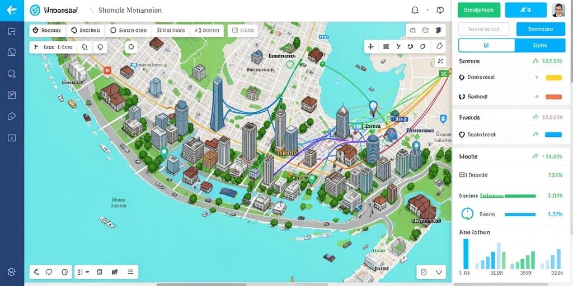
Task: Select the magnifier icon in left sidebar
Action: click(12, 74)
